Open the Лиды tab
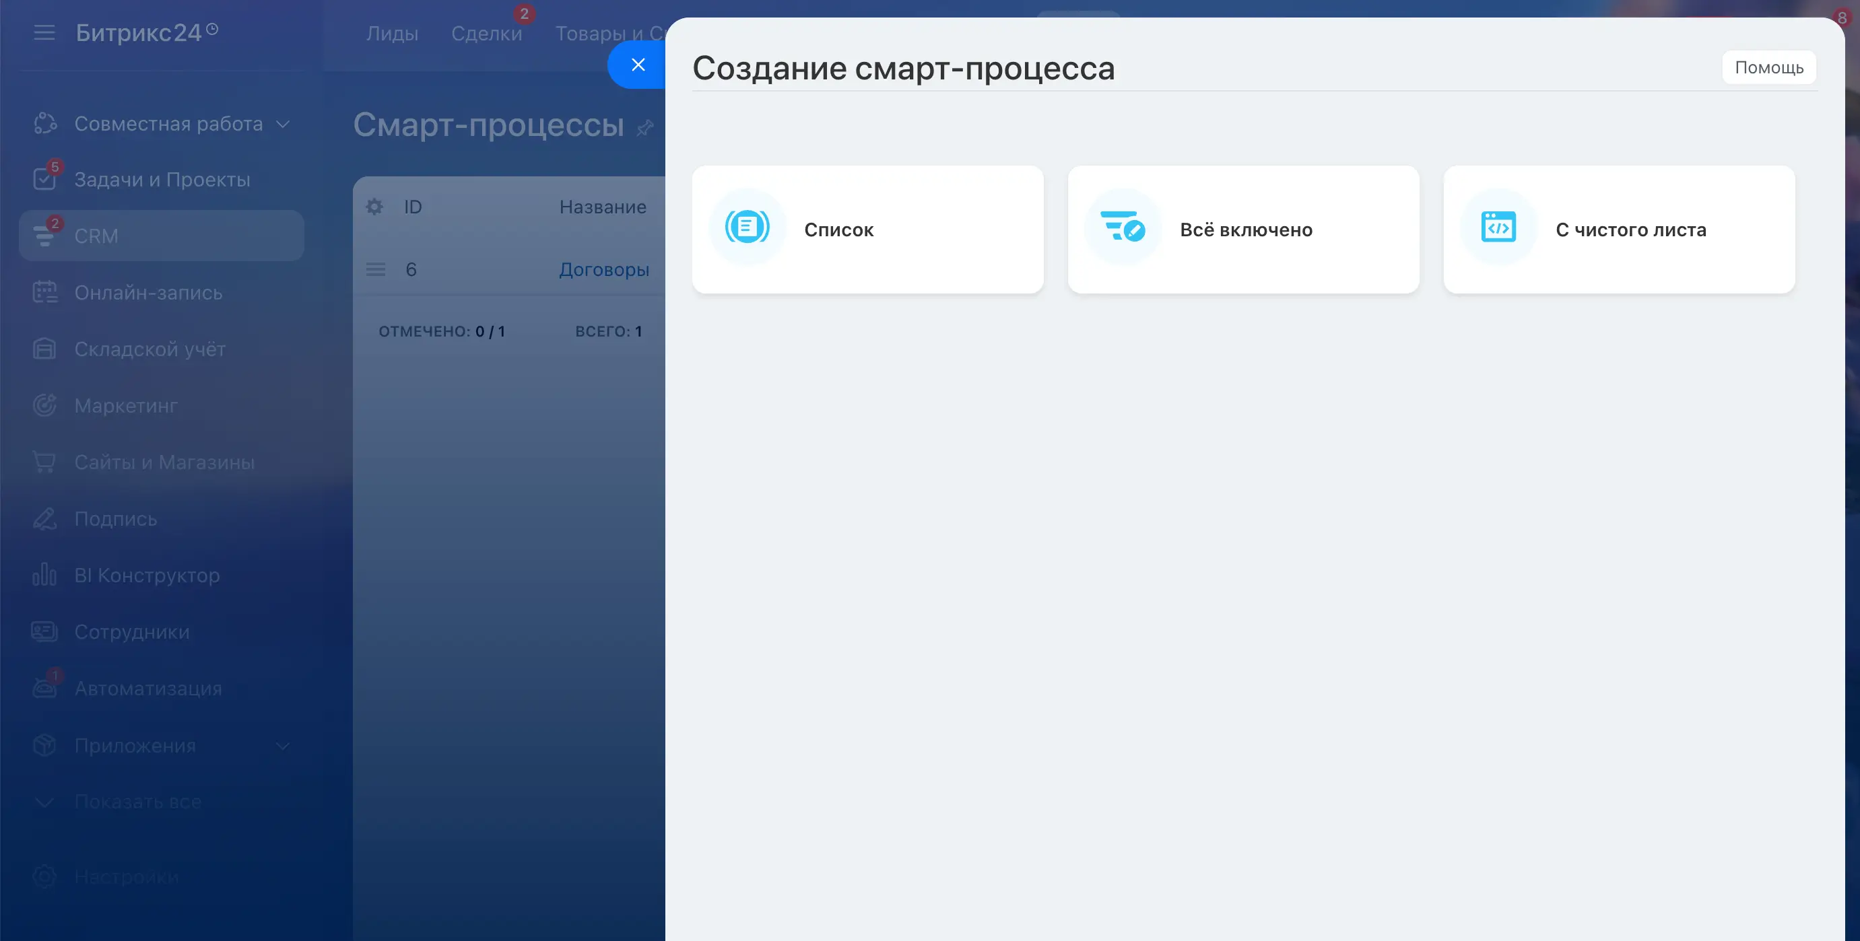The width and height of the screenshot is (1860, 941). (x=392, y=33)
